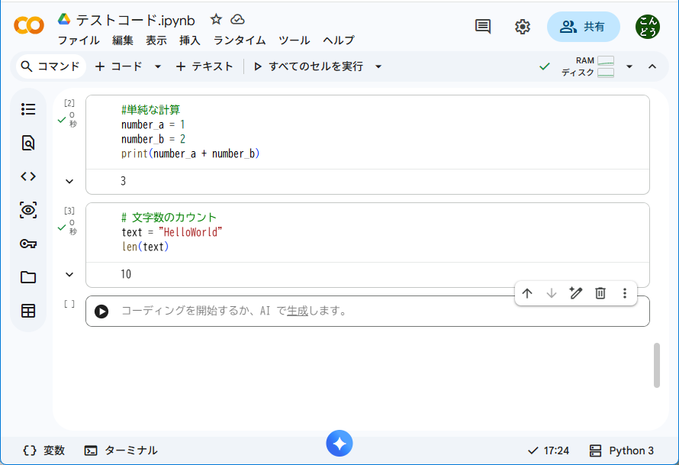Open the find and replace sidebar icon
This screenshot has height=465, width=679.
click(28, 143)
